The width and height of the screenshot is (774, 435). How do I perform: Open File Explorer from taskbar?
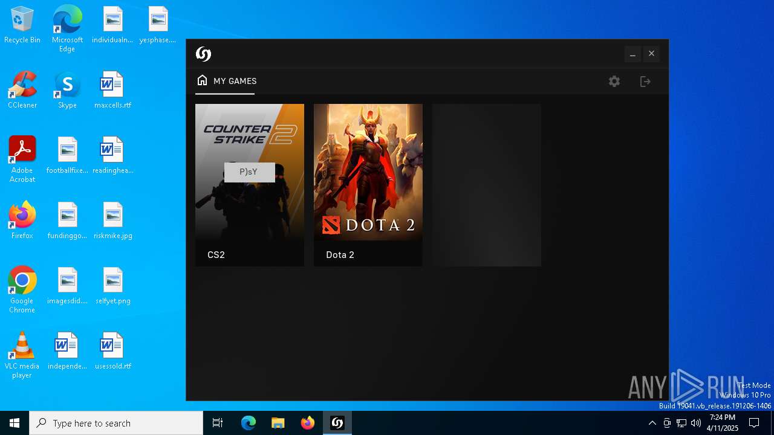pos(278,423)
